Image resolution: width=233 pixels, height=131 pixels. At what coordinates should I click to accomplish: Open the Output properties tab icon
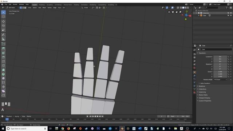click(x=194, y=57)
